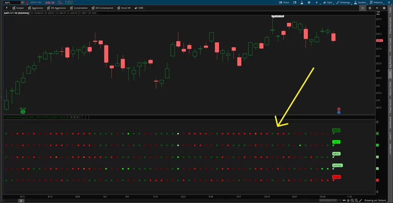Select the Scalper preset
Viewport: 393px width, 203px height.
coord(18,8)
